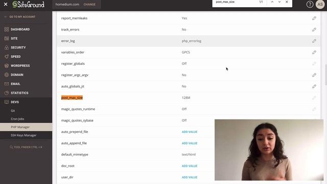Edit the variables_order pencil icon
This screenshot has height=184, width=327.
tap(314, 52)
